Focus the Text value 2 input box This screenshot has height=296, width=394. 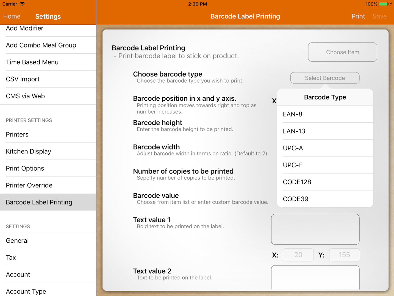[315, 277]
